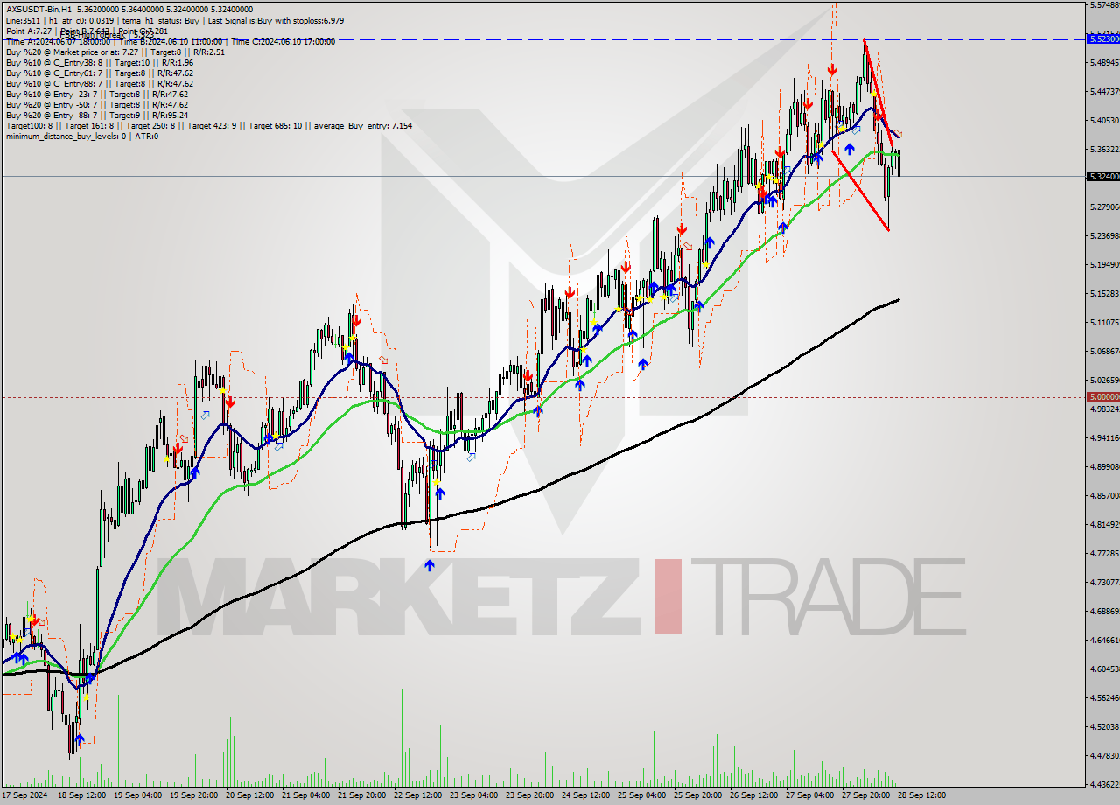Image resolution: width=1120 pixels, height=805 pixels.
Task: Click the 5.27906 price axis label
Action: pyautogui.click(x=1104, y=206)
